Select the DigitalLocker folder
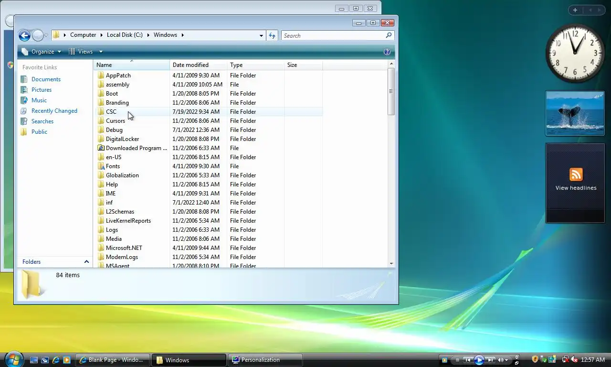Image resolution: width=611 pixels, height=367 pixels. [x=122, y=139]
